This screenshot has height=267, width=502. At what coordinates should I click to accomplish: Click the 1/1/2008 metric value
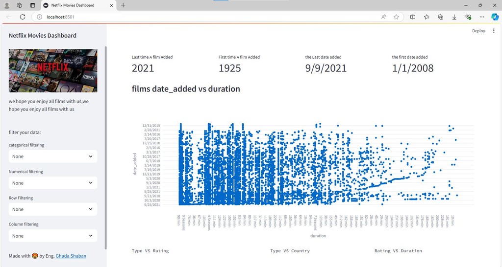tap(413, 68)
